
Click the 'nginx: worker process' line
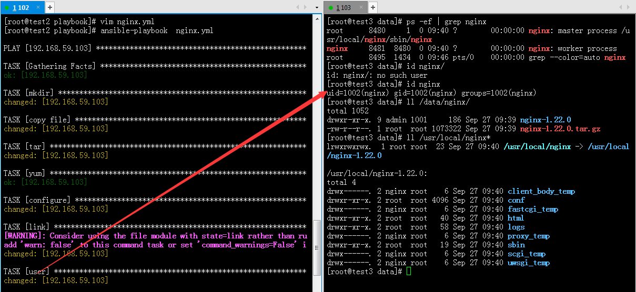472,48
